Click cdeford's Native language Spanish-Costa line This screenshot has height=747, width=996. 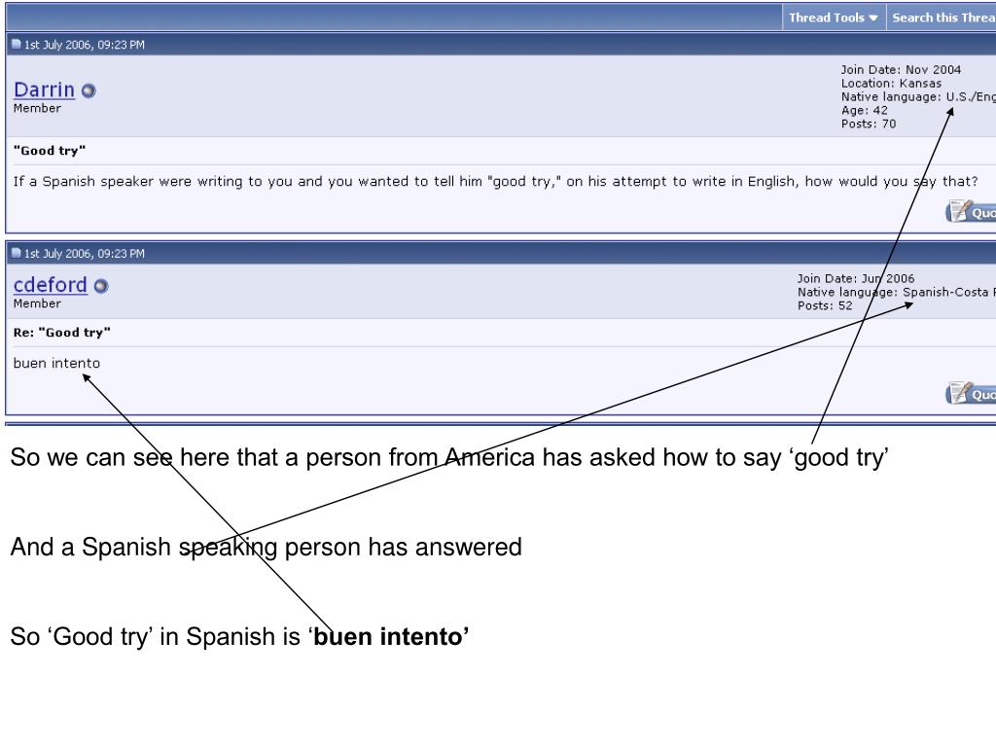896,292
